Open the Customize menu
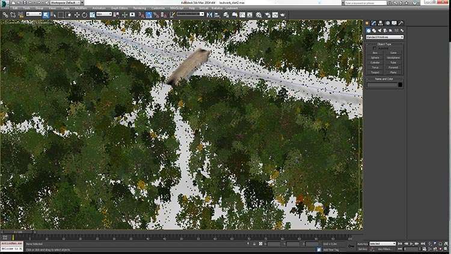 (x=158, y=8)
